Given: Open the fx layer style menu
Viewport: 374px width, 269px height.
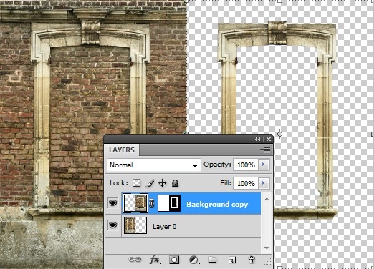Looking at the screenshot, I should 155,260.
